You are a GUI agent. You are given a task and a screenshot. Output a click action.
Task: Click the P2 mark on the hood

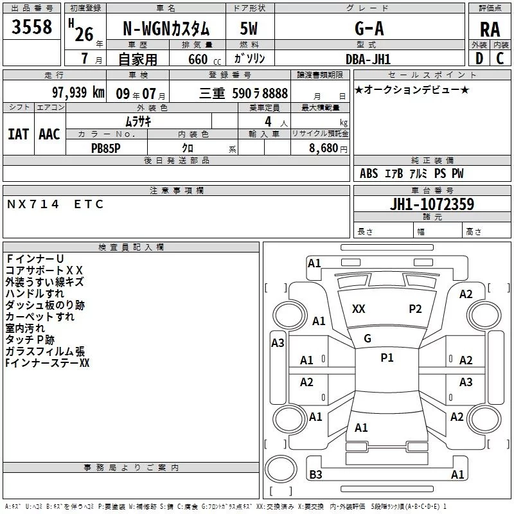coord(415,309)
